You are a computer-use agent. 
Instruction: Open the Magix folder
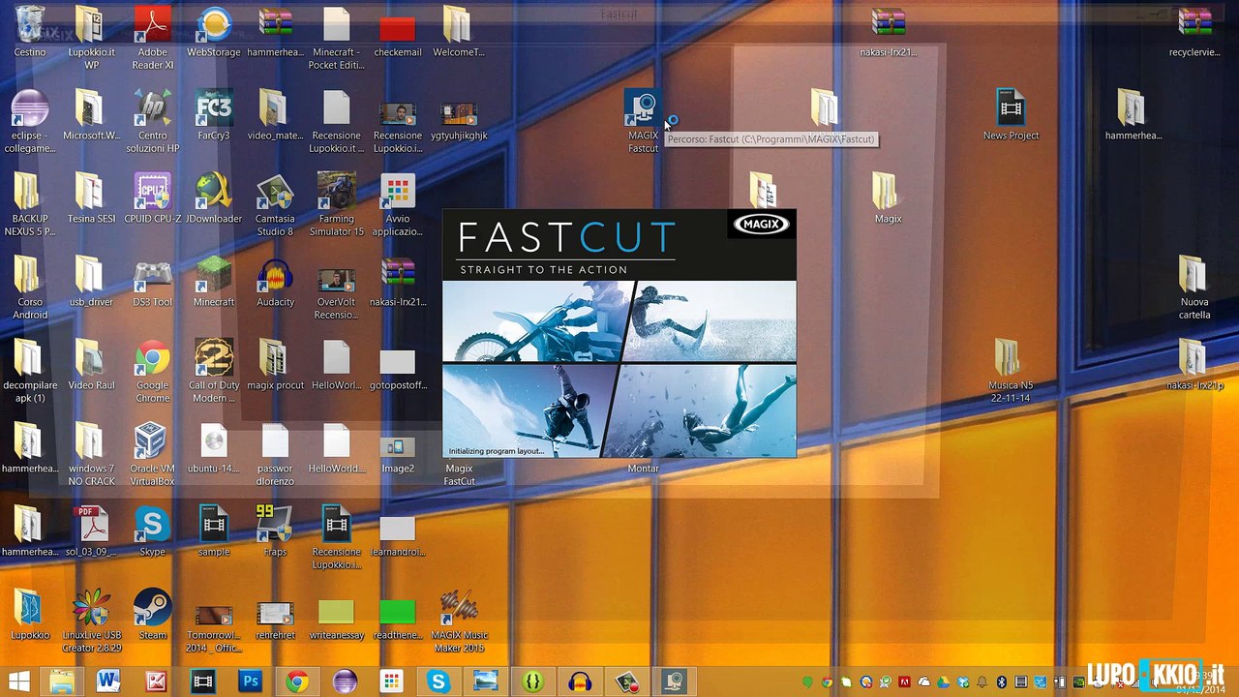(888, 197)
